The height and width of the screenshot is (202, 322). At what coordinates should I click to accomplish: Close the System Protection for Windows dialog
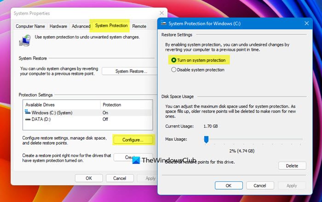point(307,23)
